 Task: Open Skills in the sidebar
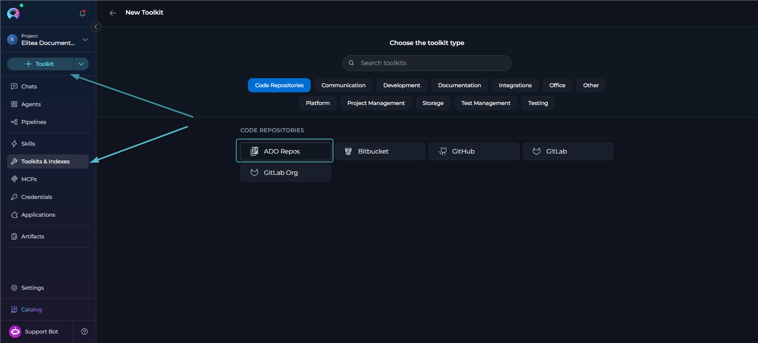click(48, 144)
